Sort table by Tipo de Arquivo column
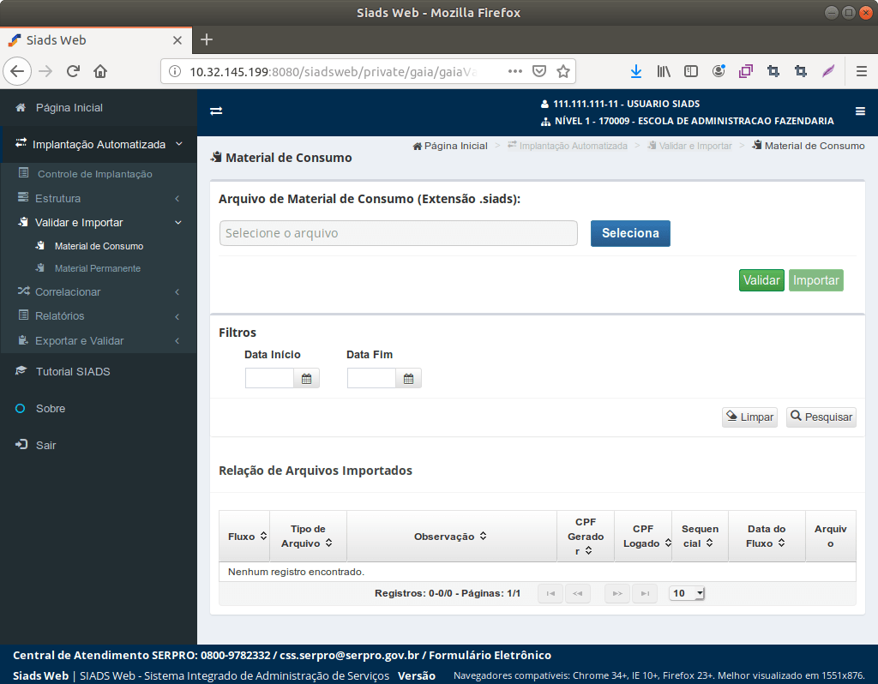 pos(328,543)
